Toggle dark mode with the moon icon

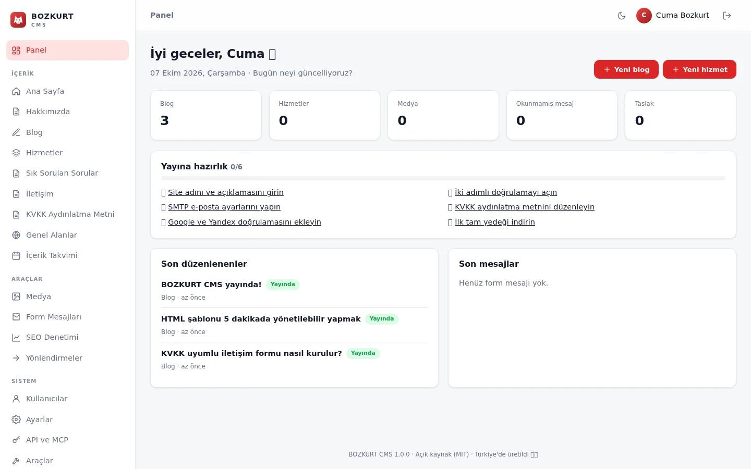point(622,16)
